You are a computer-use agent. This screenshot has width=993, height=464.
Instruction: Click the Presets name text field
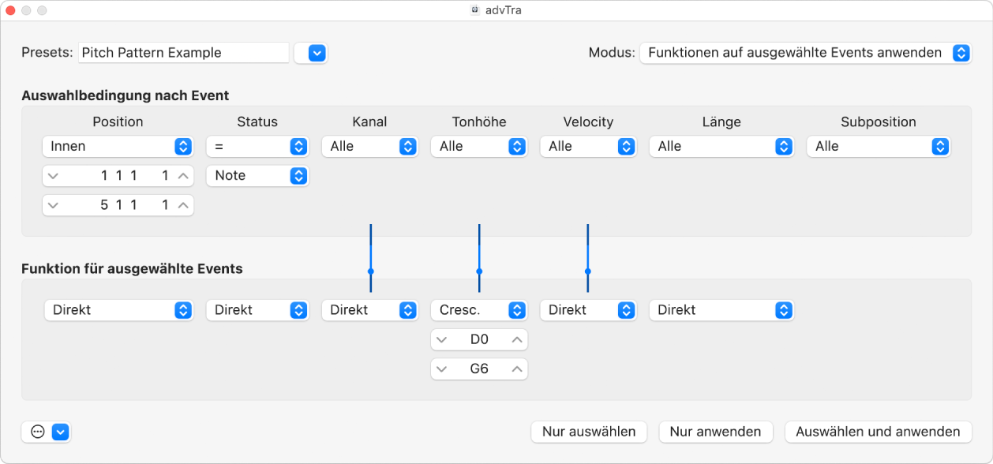[183, 53]
